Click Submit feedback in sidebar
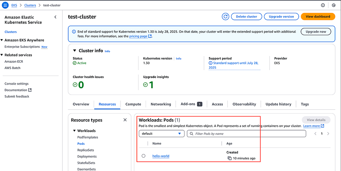This screenshot has height=171, width=341. [x=17, y=96]
